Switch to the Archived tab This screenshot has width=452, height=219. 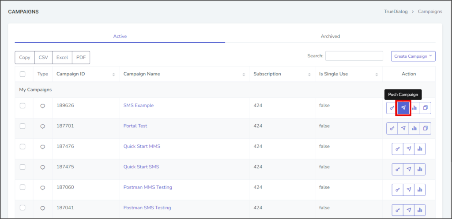point(330,36)
